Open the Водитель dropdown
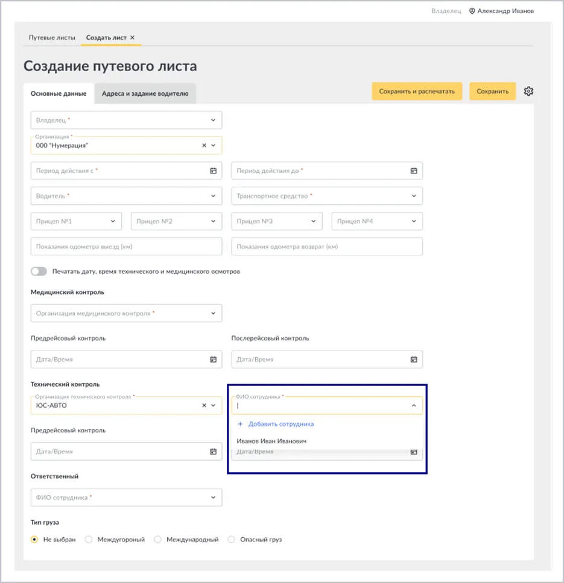 (x=126, y=196)
